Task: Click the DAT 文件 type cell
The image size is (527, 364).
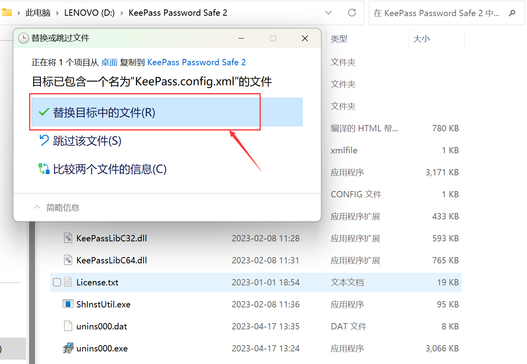Action: 349,326
